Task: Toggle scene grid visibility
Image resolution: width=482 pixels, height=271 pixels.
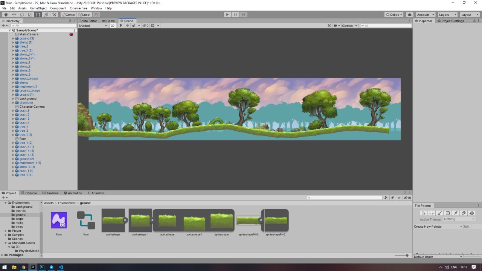Action: click(154, 26)
